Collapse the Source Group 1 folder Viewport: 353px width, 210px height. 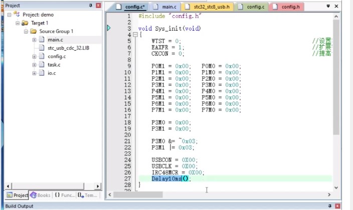(26, 32)
